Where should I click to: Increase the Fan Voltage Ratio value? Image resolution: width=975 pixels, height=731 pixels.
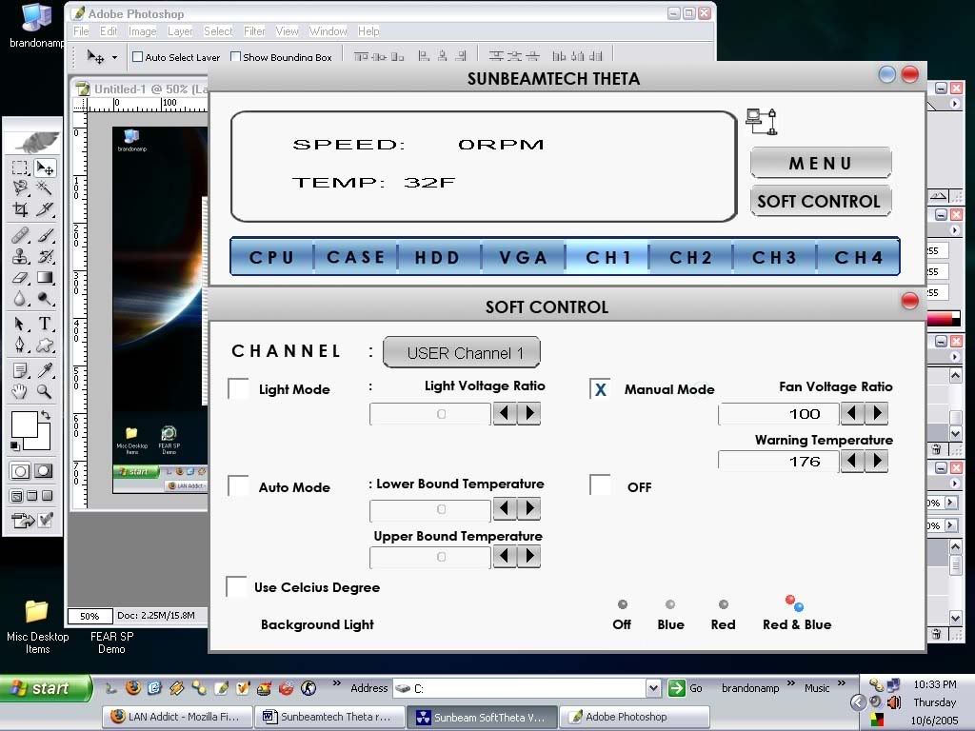(x=876, y=413)
